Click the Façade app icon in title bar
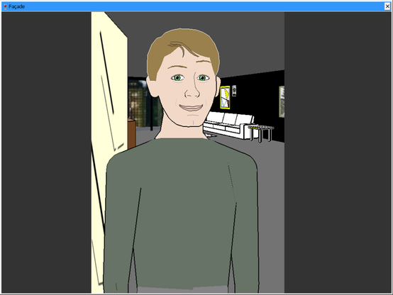The image size is (393, 295). click(x=5, y=6)
